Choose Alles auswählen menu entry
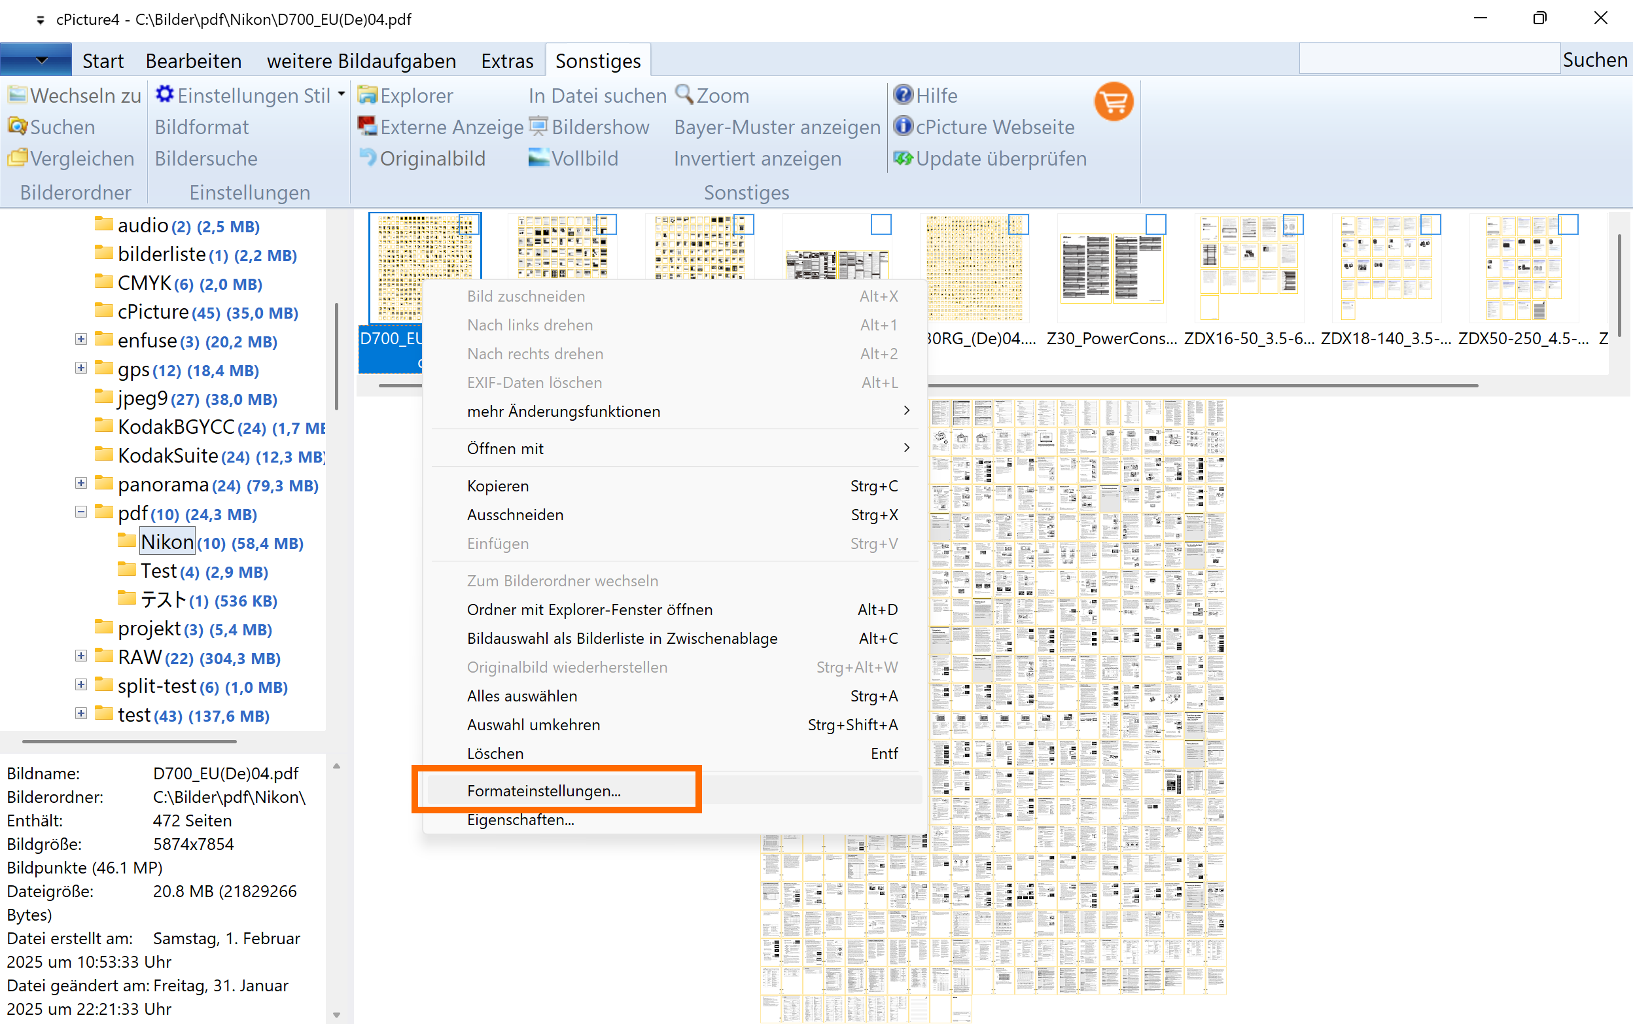The width and height of the screenshot is (1633, 1024). tap(522, 696)
